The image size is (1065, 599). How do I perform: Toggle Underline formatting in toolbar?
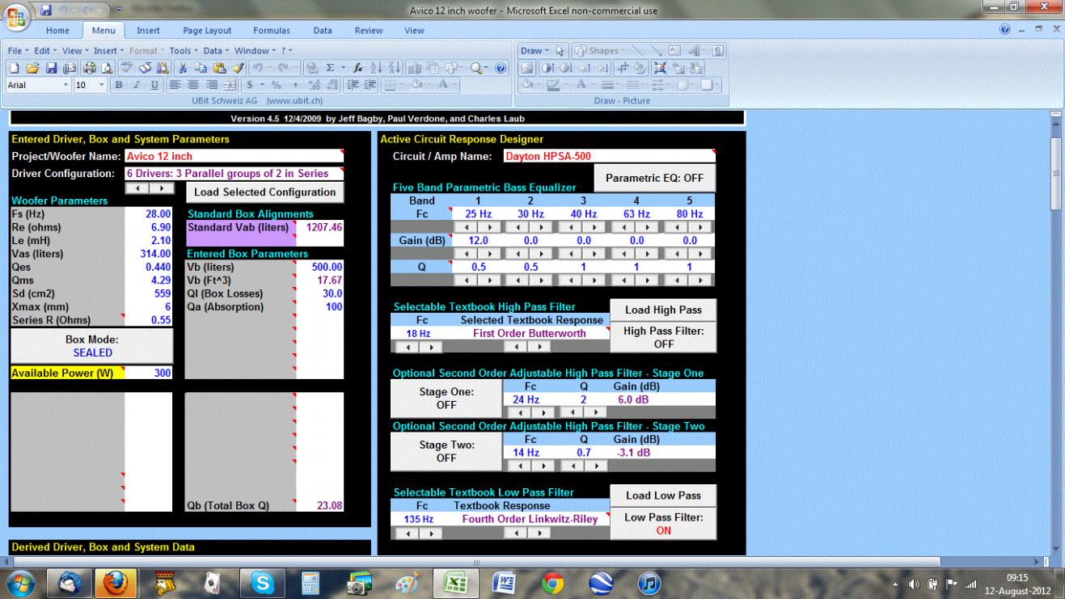(x=154, y=85)
